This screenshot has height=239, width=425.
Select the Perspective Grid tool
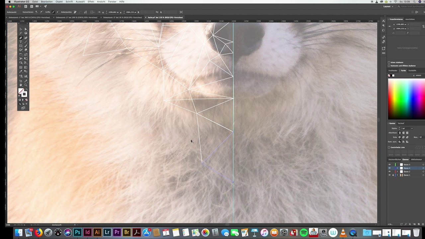26,62
